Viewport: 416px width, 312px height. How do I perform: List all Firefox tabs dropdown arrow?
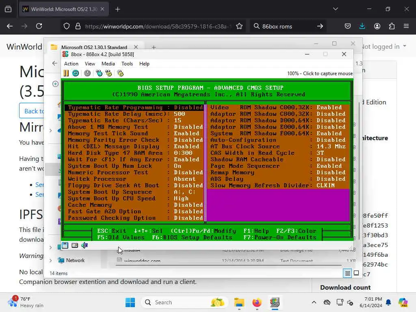(336, 9)
